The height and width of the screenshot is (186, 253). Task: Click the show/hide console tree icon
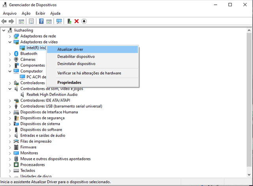pyautogui.click(x=21, y=21)
